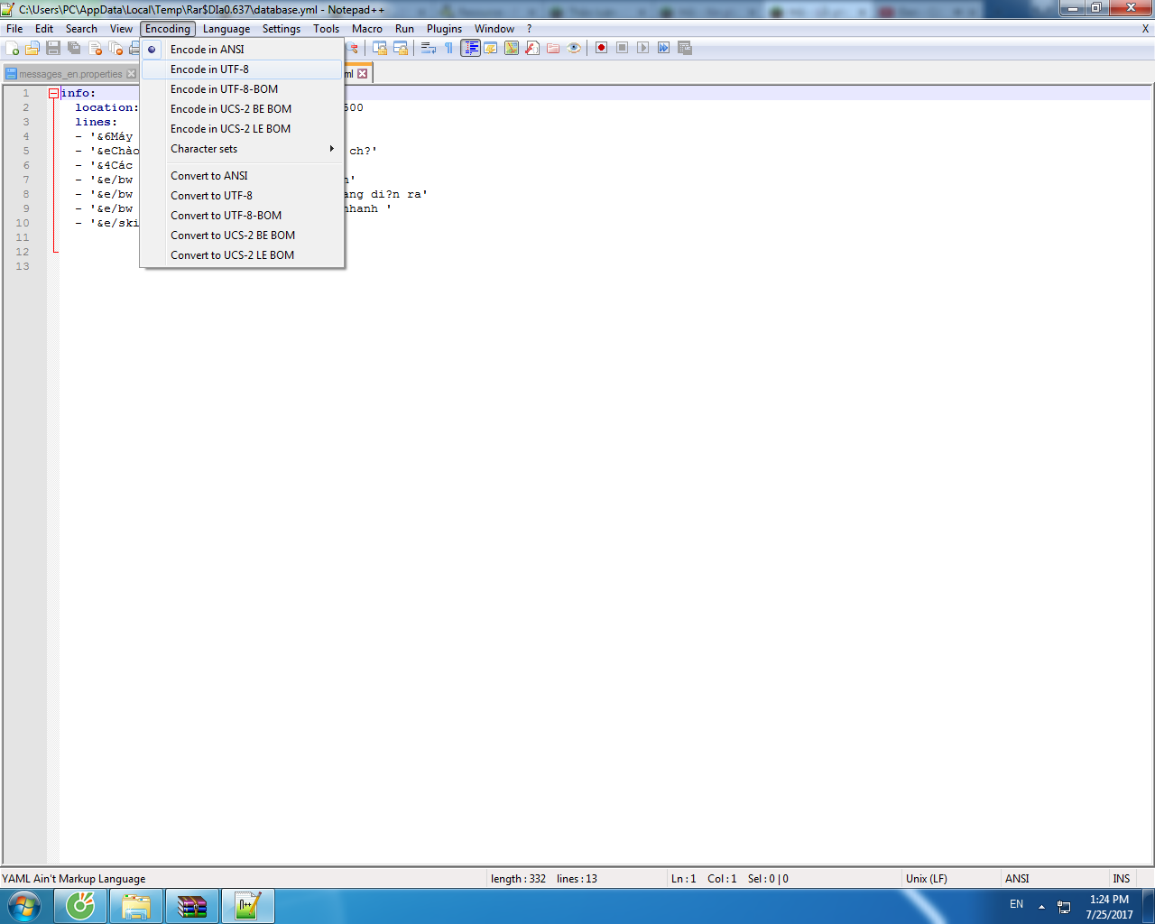Open the Windows Start menu
This screenshot has height=924, width=1155.
(24, 906)
